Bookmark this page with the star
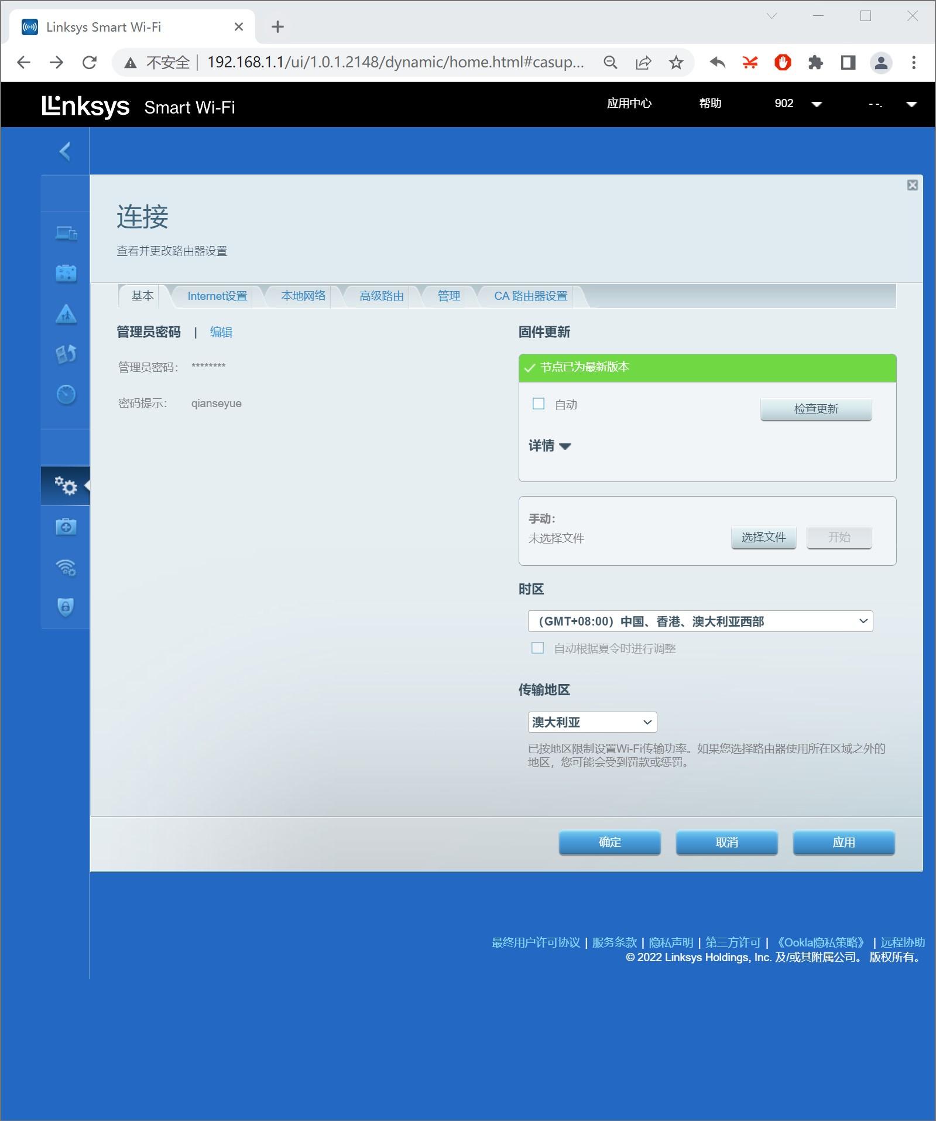The height and width of the screenshot is (1121, 936). click(x=676, y=62)
